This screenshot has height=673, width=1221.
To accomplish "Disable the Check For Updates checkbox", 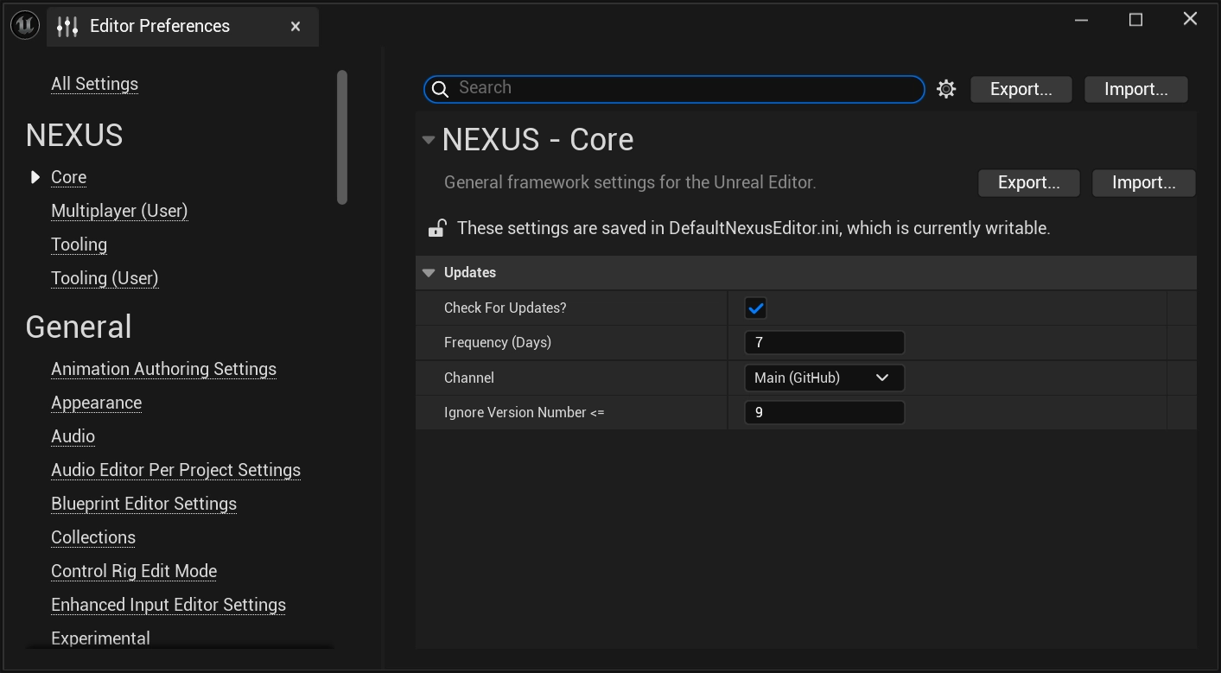I will click(x=755, y=308).
